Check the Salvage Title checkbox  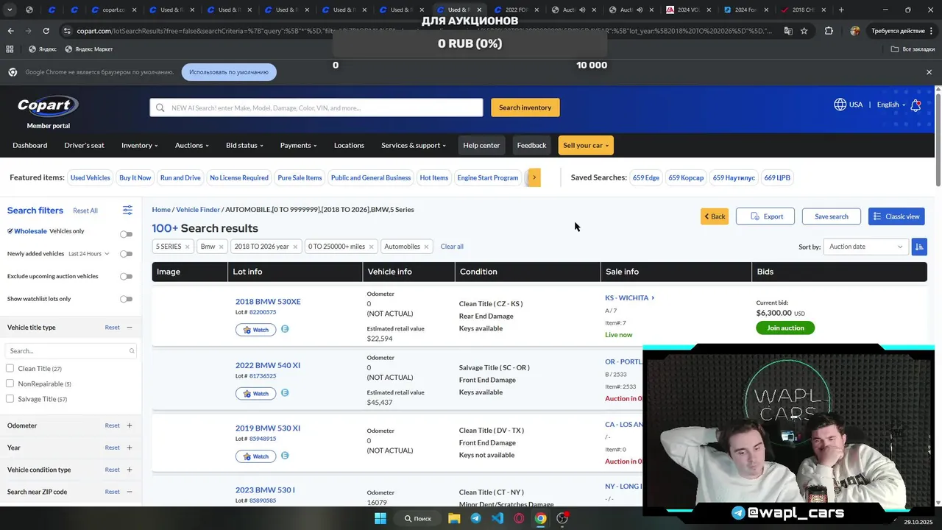(x=10, y=399)
